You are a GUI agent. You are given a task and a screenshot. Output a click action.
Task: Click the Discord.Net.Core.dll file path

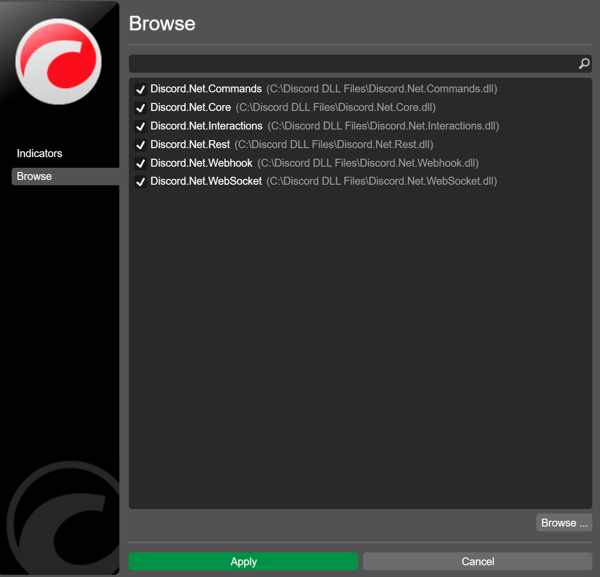[336, 107]
